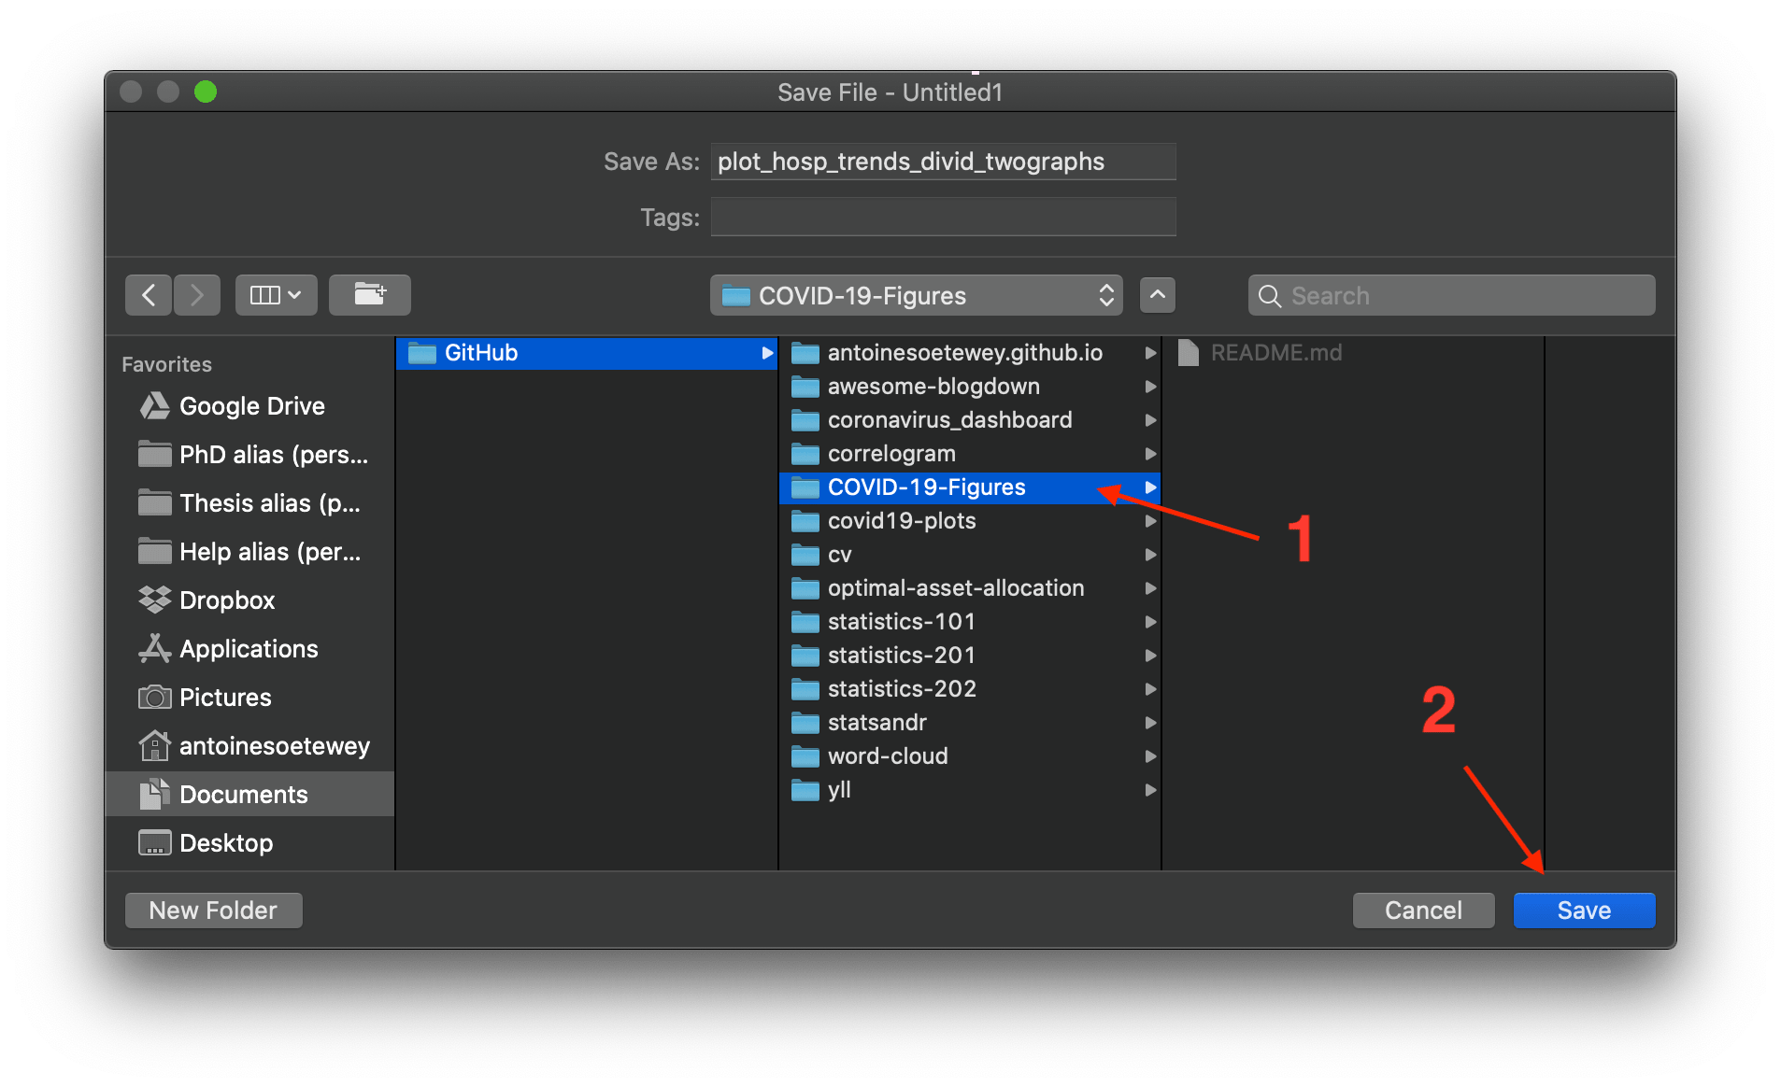Open the statistics-201 folder
The width and height of the screenshot is (1781, 1087).
[x=970, y=656]
